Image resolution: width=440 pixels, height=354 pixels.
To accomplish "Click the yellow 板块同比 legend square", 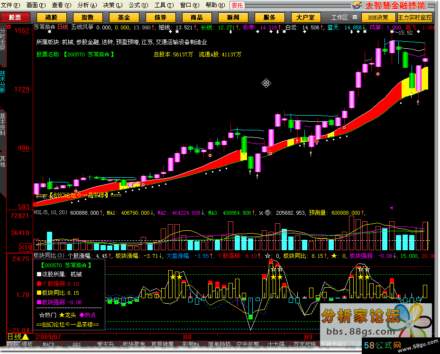I will point(39,293).
